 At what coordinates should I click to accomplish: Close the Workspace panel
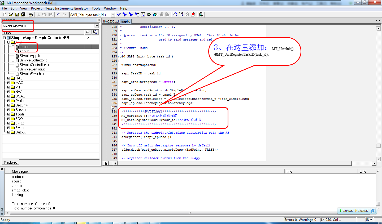(99, 20)
